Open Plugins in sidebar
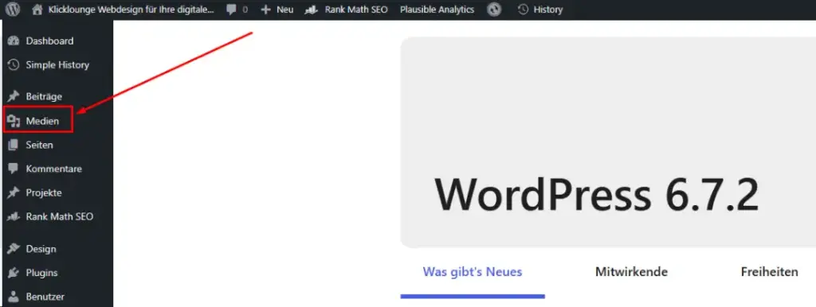The height and width of the screenshot is (307, 816). pos(41,273)
